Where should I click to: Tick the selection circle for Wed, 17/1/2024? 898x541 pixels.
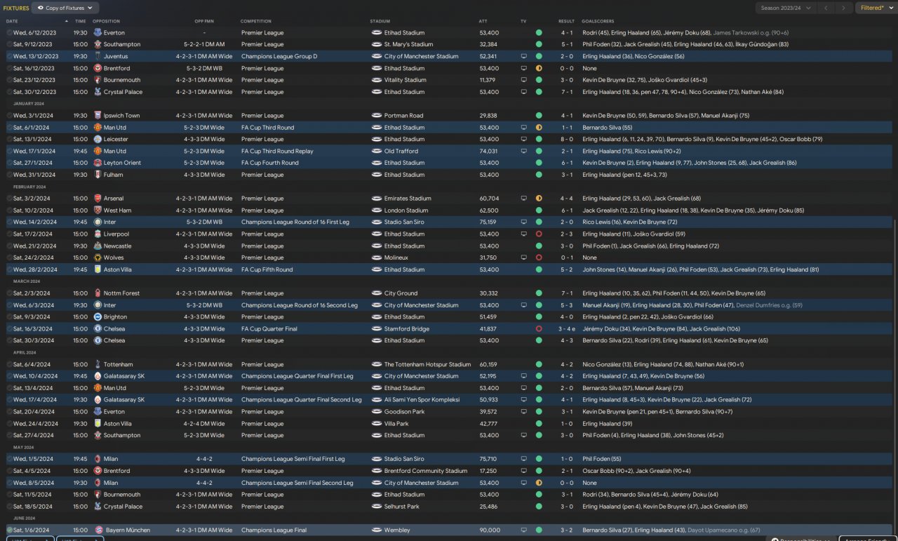pos(9,151)
